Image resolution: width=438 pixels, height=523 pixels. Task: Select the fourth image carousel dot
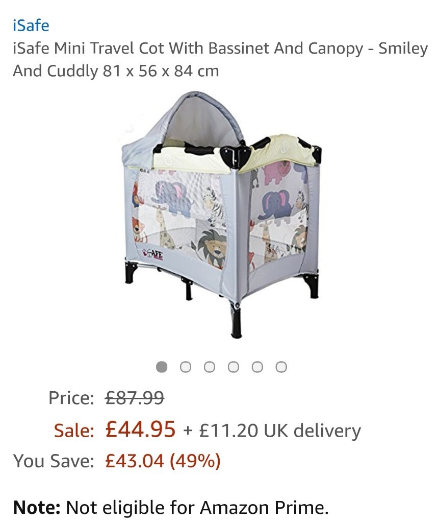click(x=234, y=367)
